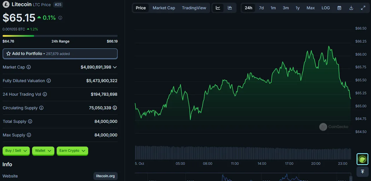The image size is (371, 181).
Task: Click the $5,473,900,322 valuation value
Action: click(x=102, y=81)
